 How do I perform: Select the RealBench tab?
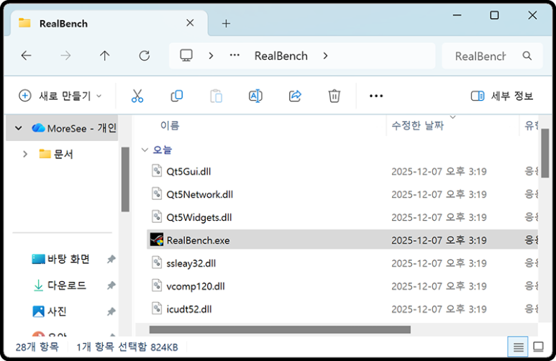tap(109, 24)
